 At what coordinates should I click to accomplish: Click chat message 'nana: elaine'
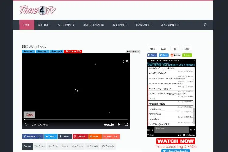154,119
